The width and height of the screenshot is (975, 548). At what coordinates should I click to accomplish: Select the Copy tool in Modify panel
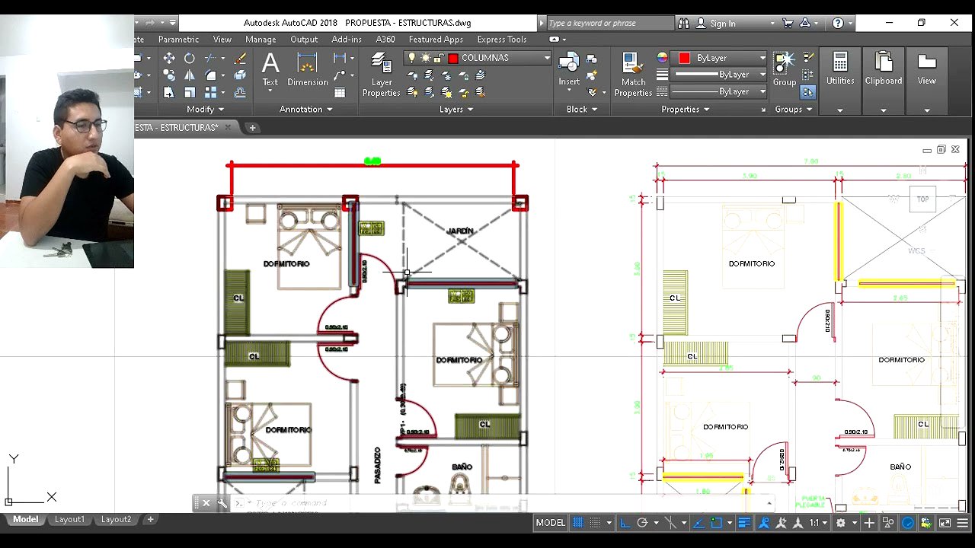pos(169,75)
